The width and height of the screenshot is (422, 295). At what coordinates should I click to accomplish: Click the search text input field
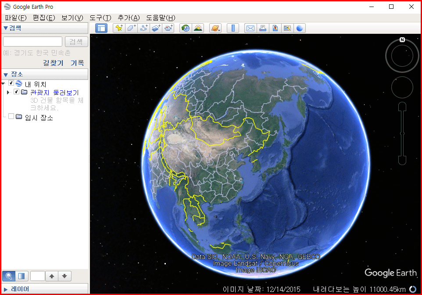tap(32, 42)
